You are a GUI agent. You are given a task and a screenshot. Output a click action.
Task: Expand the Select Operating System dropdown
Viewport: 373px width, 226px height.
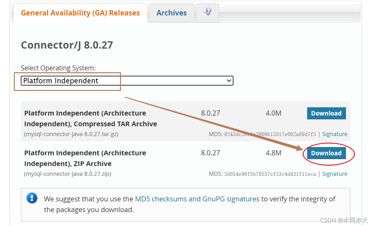tap(127, 80)
